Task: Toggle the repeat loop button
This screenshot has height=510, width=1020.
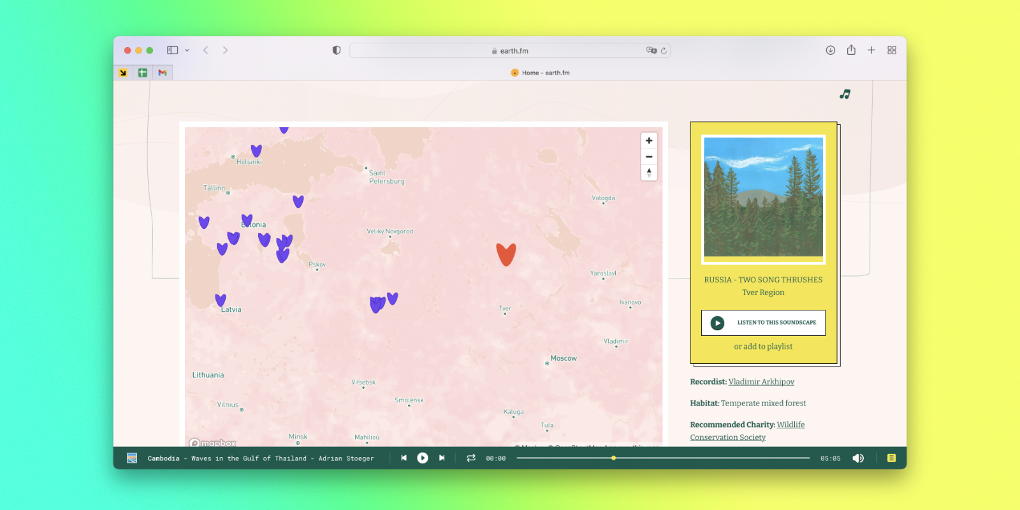Action: click(x=471, y=458)
